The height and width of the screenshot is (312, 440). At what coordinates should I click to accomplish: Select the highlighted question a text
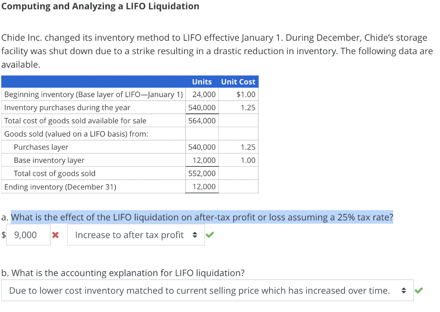(202, 217)
